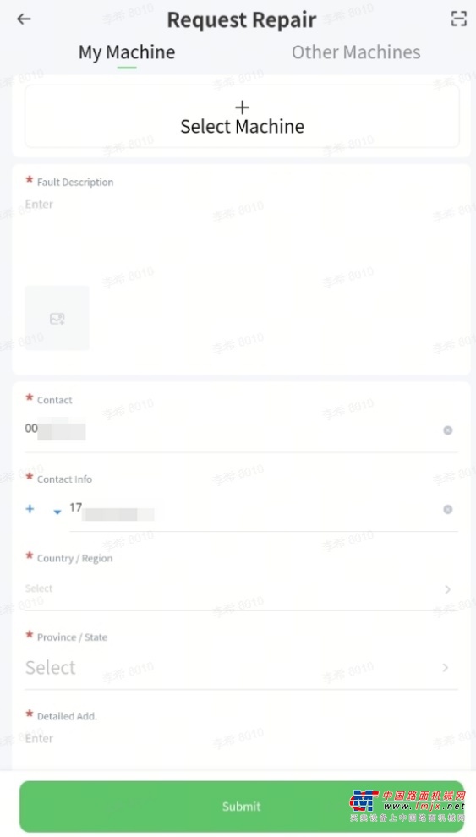Open the Country / Region Select field
Screen dimensions: 476x837
point(241,588)
